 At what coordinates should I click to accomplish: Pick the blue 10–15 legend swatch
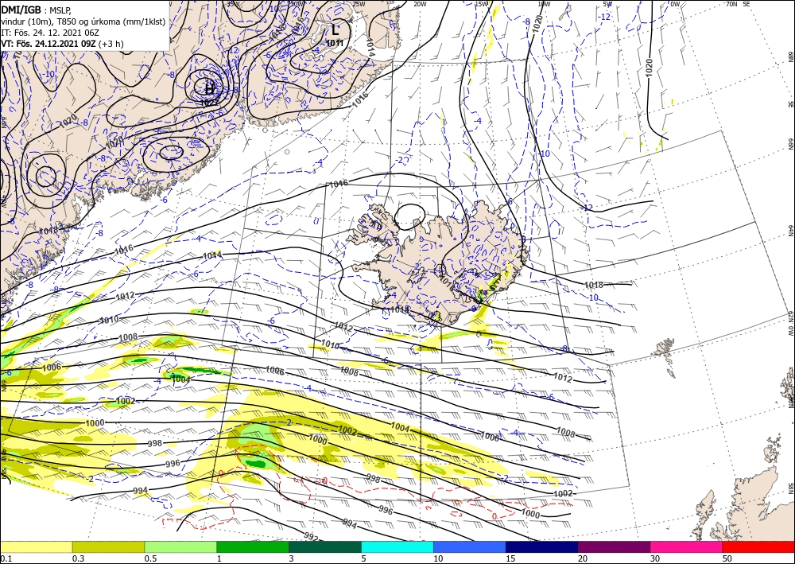coord(470,546)
